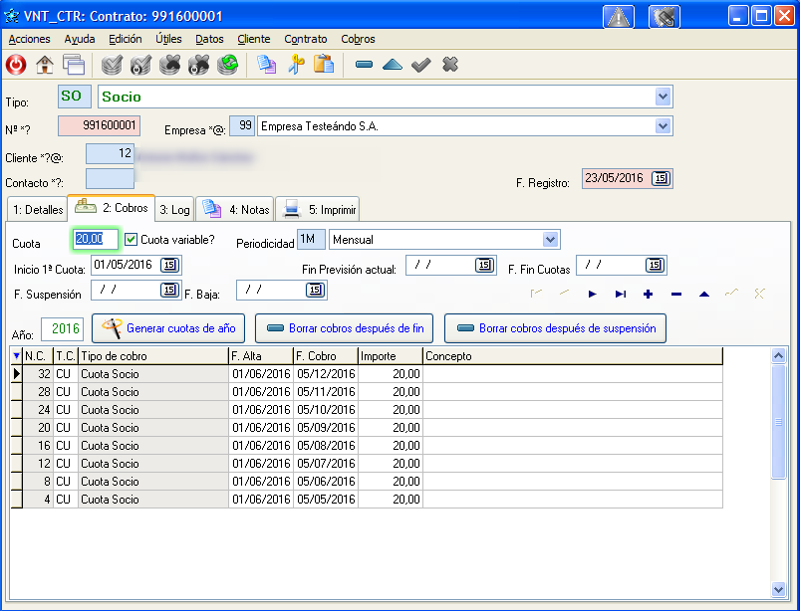Screen dimensions: 800x611
Task: Click the grid scrollbar down arrow
Action: point(778,589)
